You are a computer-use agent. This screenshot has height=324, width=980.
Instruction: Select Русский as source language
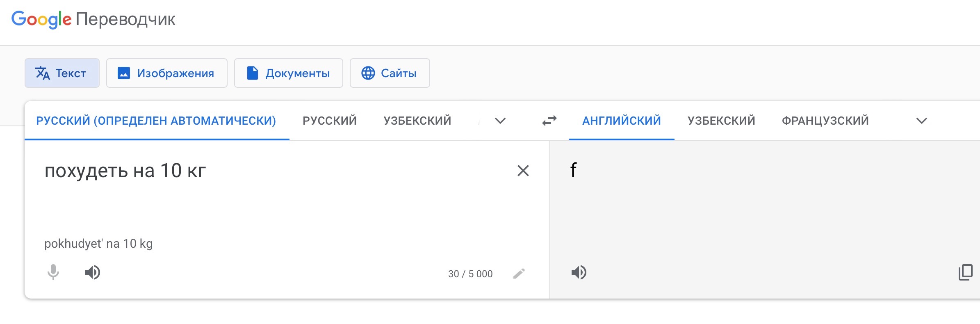coord(330,121)
